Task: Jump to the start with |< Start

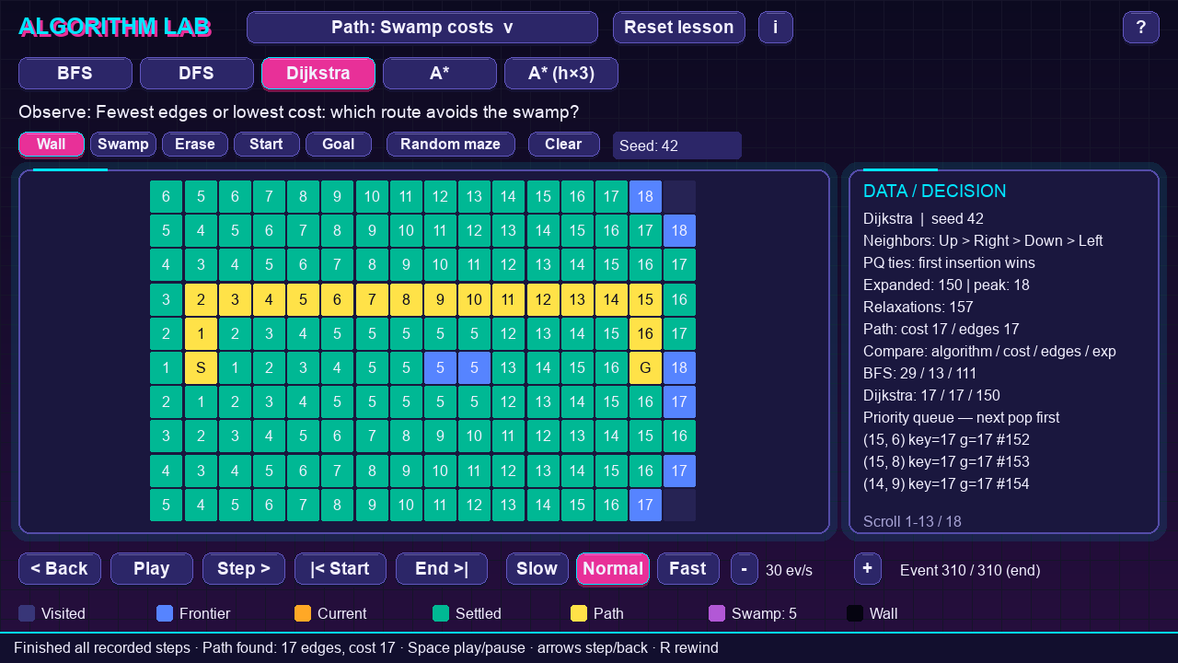Action: pos(341,569)
